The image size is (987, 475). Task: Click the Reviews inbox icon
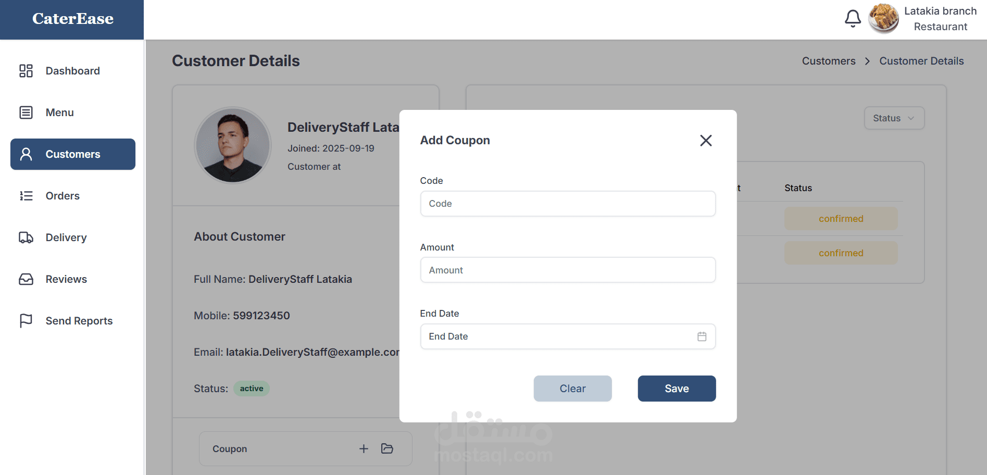click(x=26, y=279)
